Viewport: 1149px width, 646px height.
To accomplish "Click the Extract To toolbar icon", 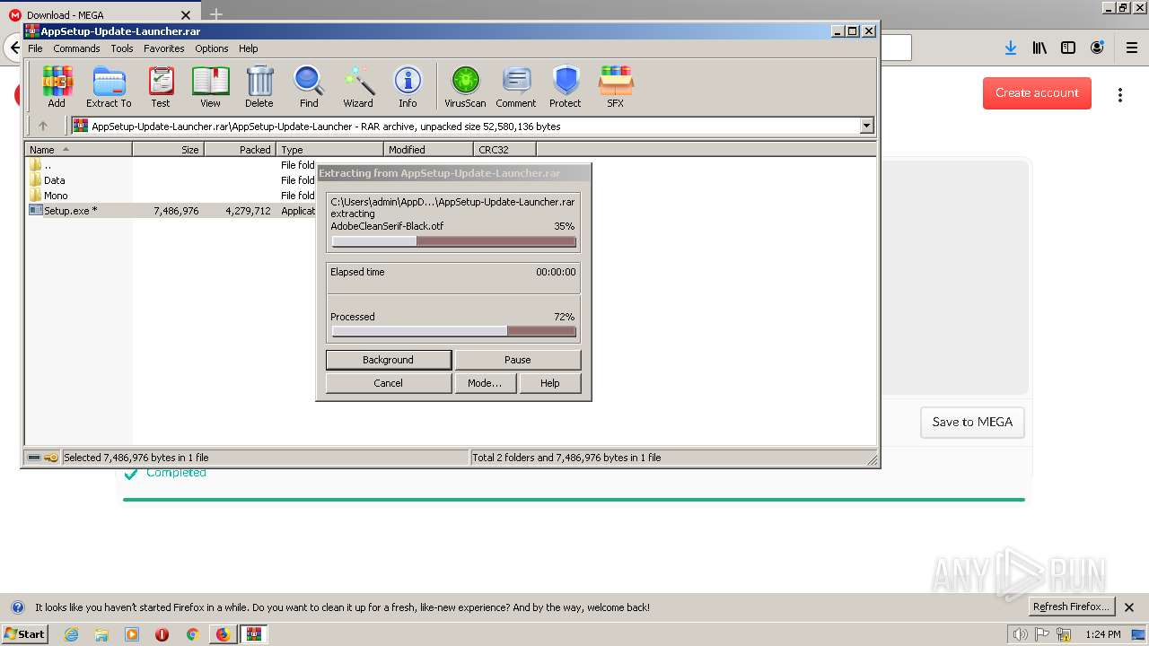I will click(x=109, y=87).
